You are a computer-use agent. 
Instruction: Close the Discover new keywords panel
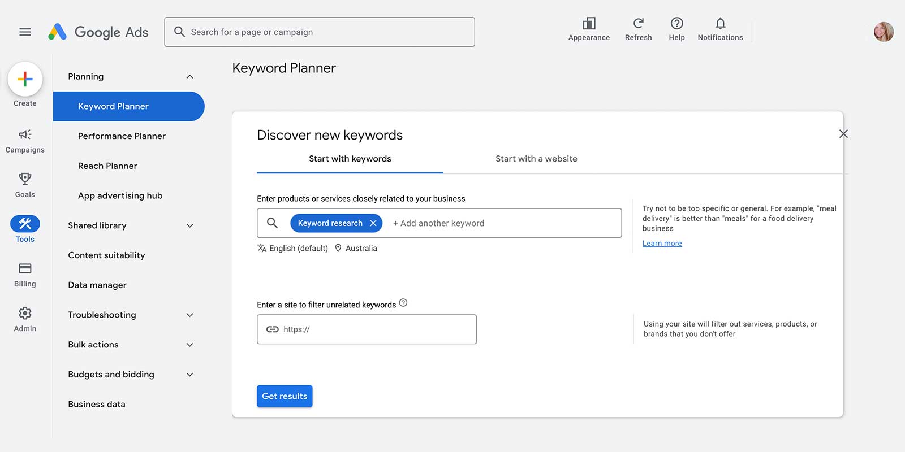coord(843,134)
